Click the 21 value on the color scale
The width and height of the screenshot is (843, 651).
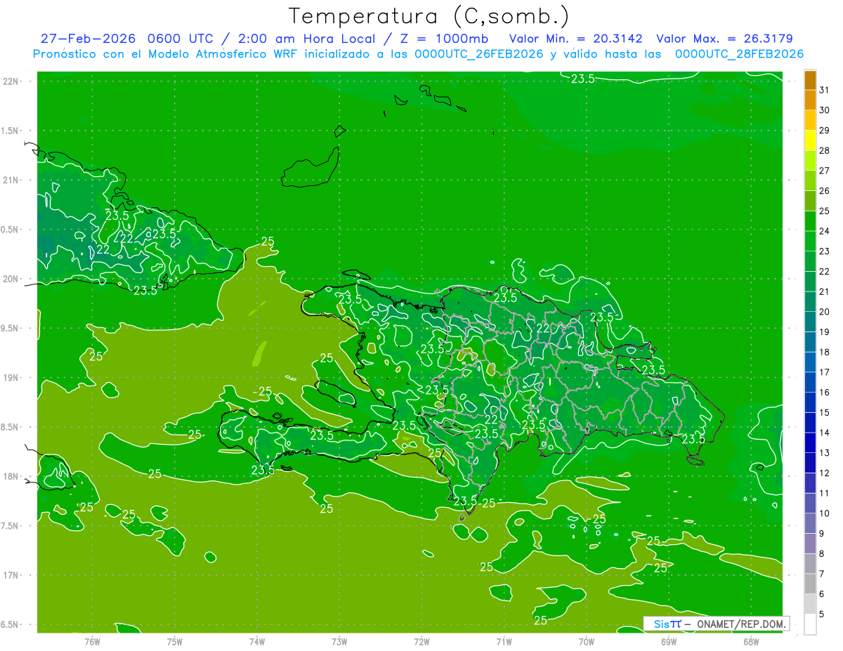[825, 291]
